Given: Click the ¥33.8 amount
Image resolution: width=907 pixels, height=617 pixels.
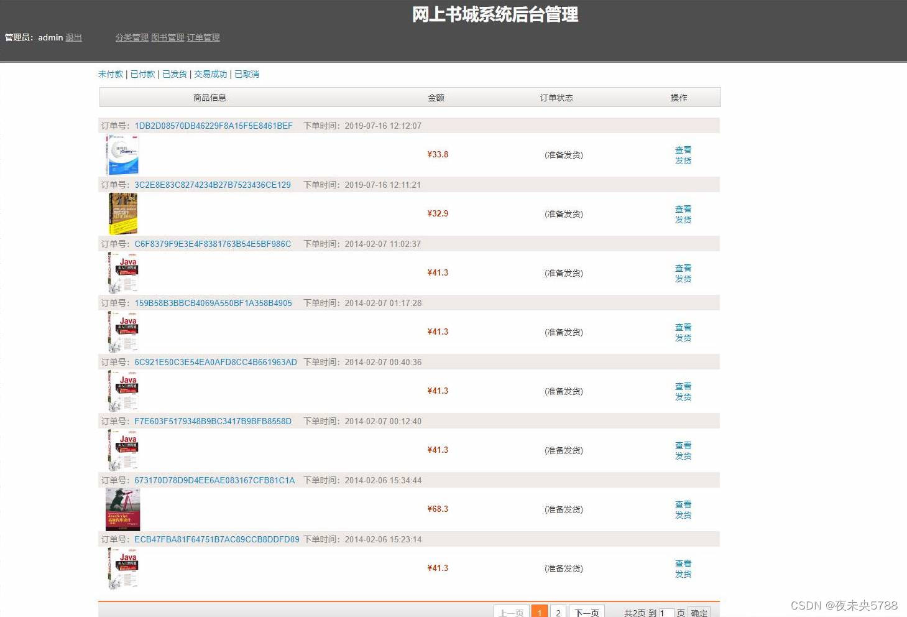Looking at the screenshot, I should pos(438,154).
